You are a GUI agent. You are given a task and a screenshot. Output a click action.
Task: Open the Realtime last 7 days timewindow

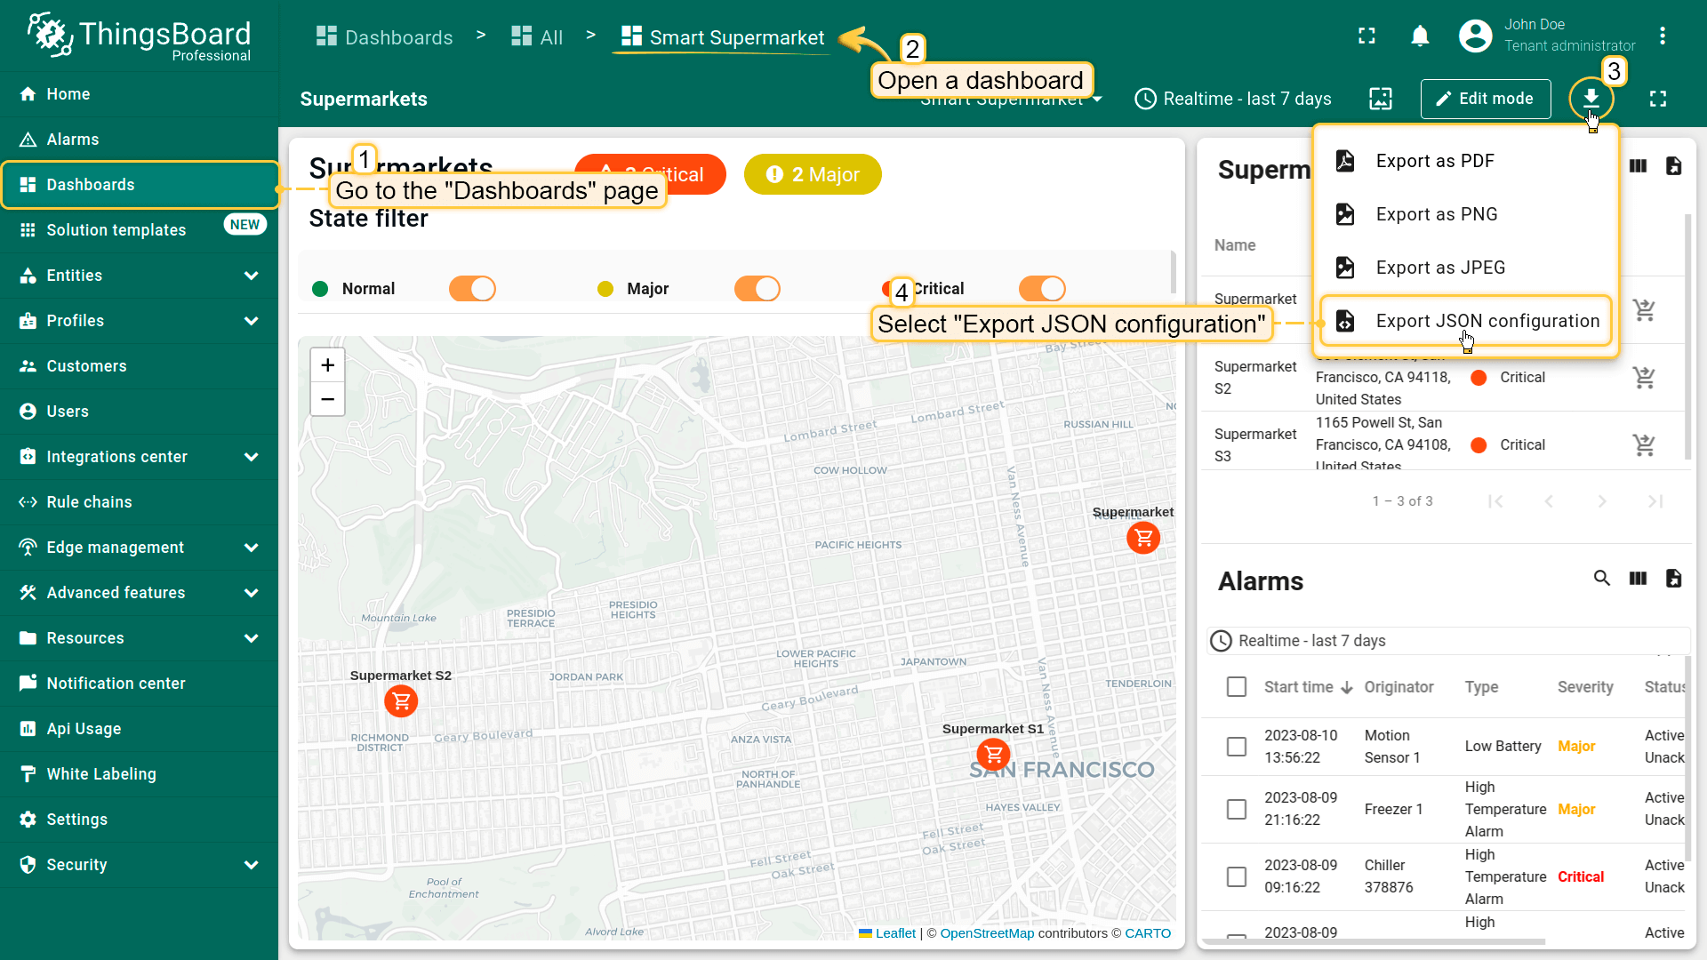[1233, 99]
